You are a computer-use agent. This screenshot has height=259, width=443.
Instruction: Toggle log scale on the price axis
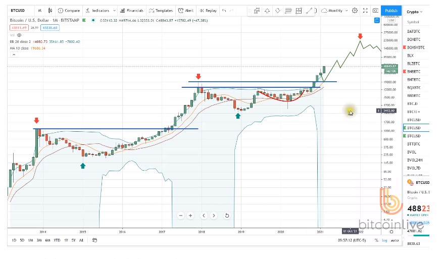(x=385, y=240)
